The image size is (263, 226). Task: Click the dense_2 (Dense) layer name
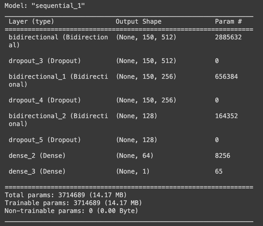tap(37, 156)
